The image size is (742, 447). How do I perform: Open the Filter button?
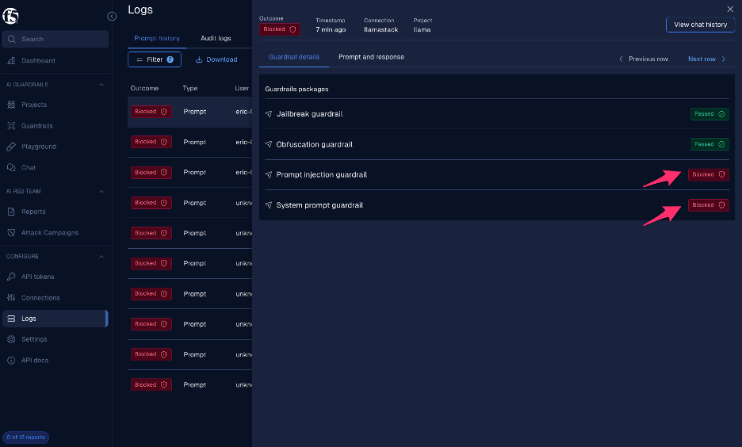155,59
